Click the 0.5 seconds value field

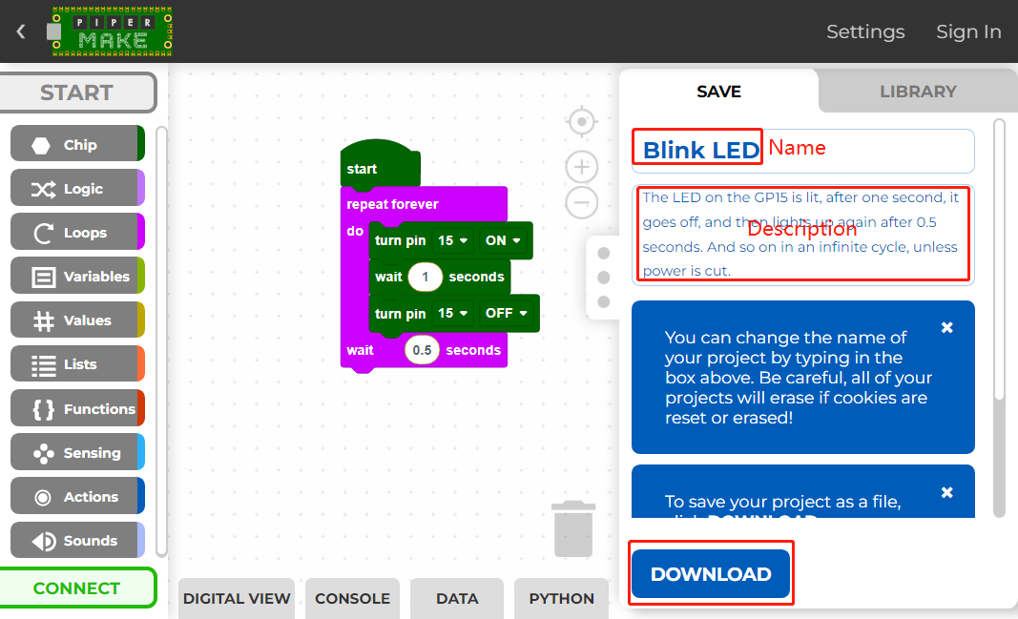(x=422, y=350)
